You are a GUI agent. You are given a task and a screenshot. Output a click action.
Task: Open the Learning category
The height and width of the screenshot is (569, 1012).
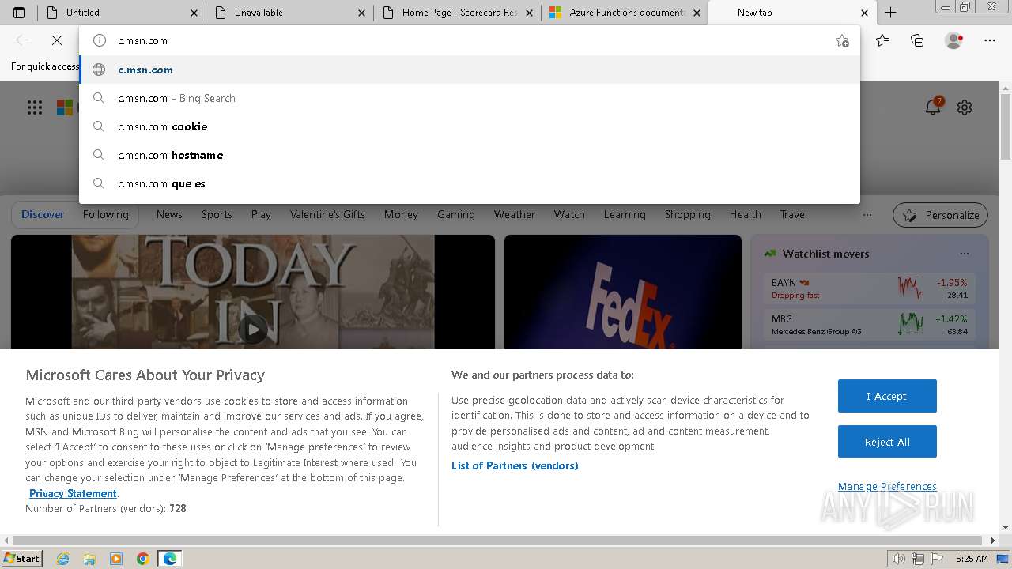click(625, 214)
